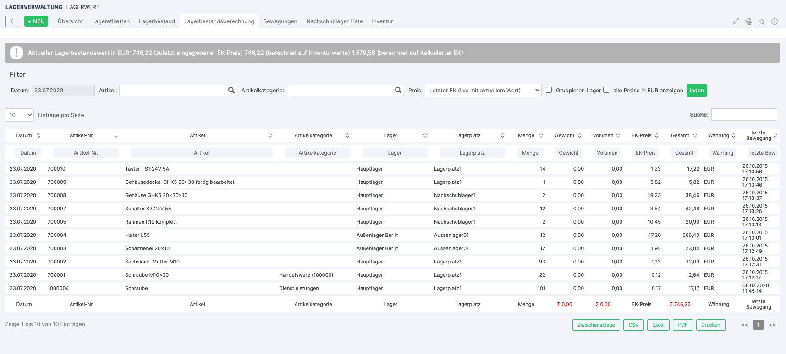The width and height of the screenshot is (786, 354).
Task: Export table using the CSV button
Action: [x=633, y=325]
